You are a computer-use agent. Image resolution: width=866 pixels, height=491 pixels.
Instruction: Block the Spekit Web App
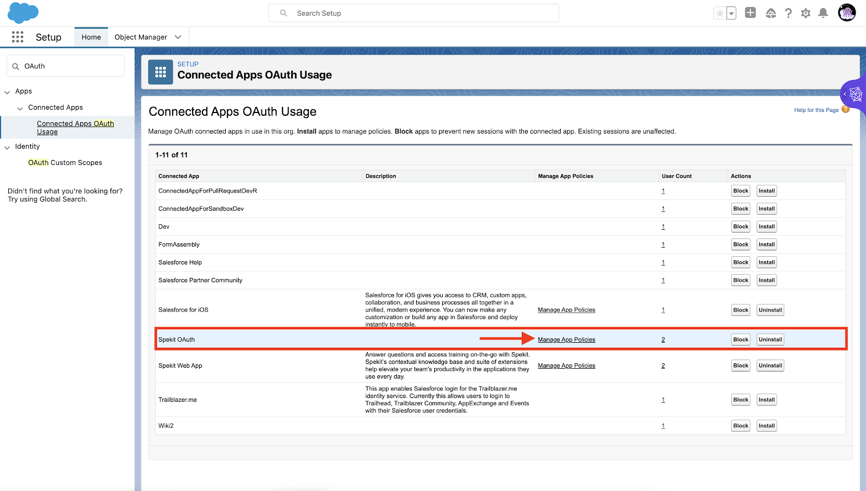click(x=740, y=366)
